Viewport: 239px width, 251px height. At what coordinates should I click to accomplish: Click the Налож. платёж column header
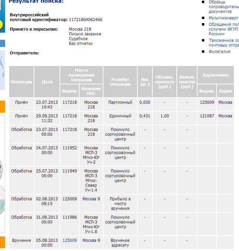(x=187, y=82)
